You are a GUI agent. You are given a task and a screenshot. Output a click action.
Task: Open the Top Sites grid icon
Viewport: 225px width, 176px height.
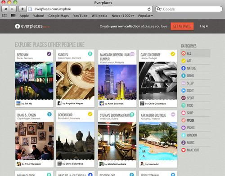13,16
